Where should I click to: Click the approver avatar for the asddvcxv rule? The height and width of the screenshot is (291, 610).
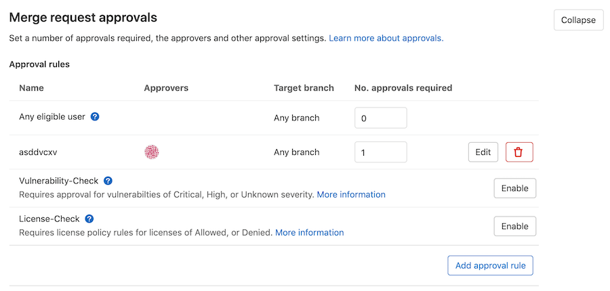tap(152, 152)
